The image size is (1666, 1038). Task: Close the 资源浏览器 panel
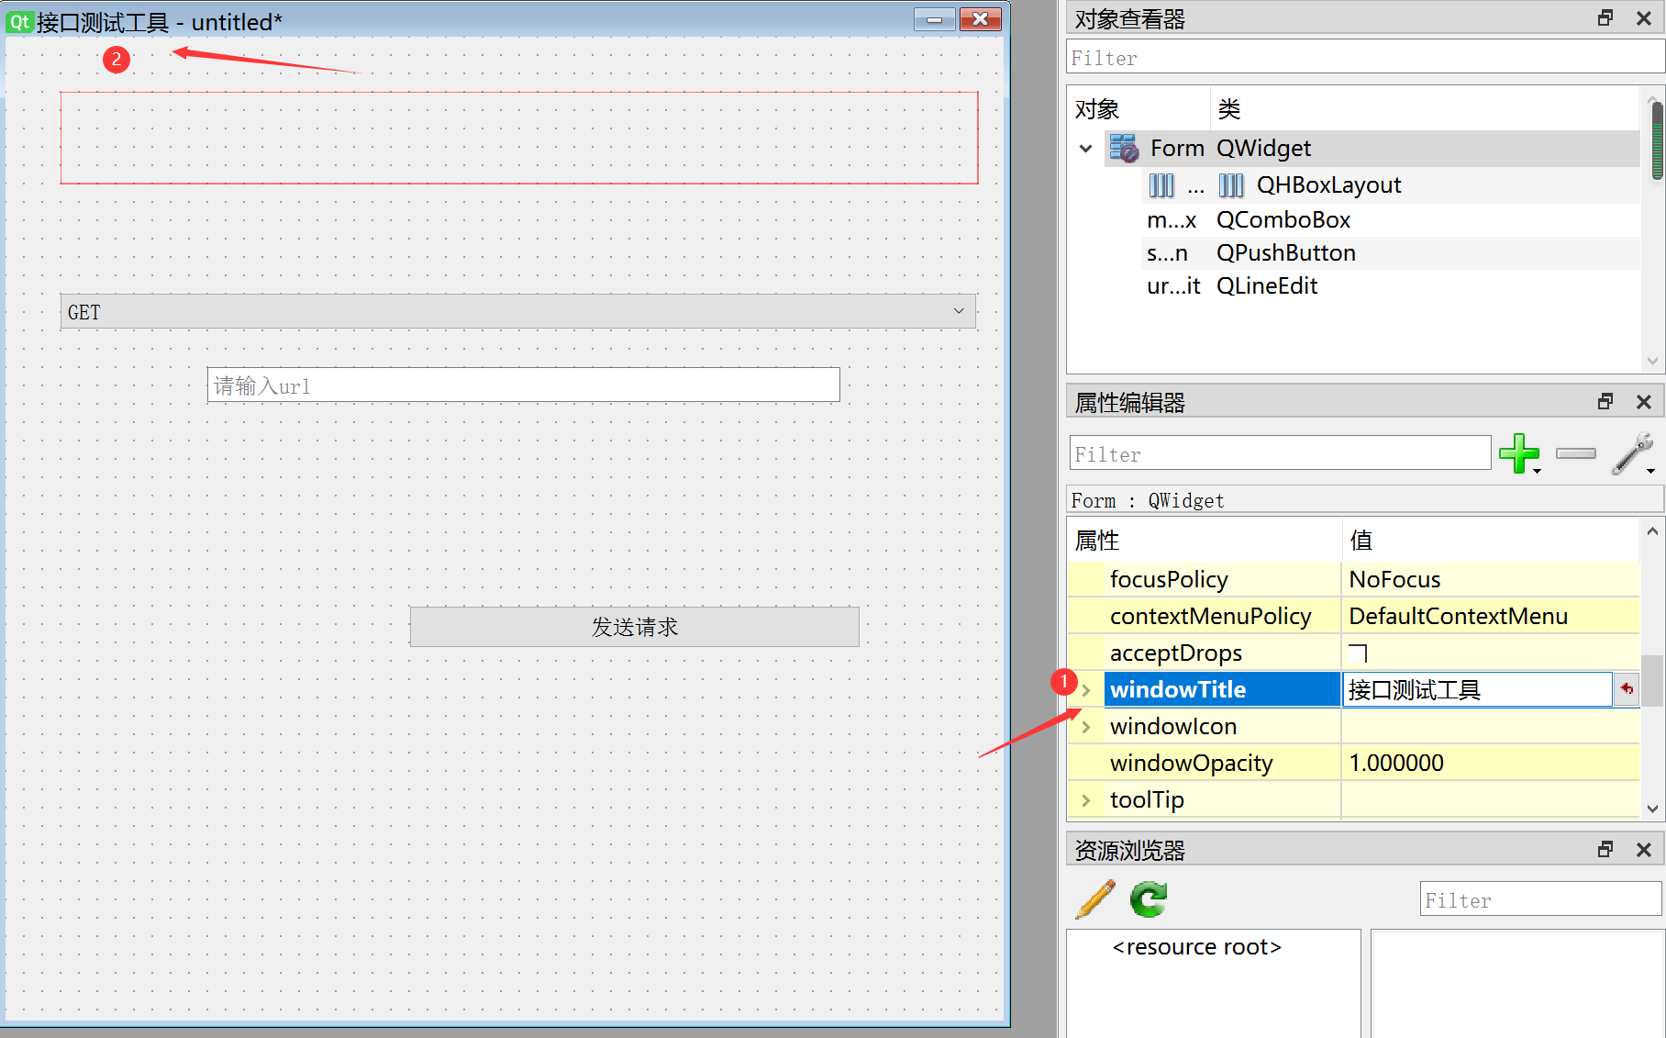[1644, 850]
